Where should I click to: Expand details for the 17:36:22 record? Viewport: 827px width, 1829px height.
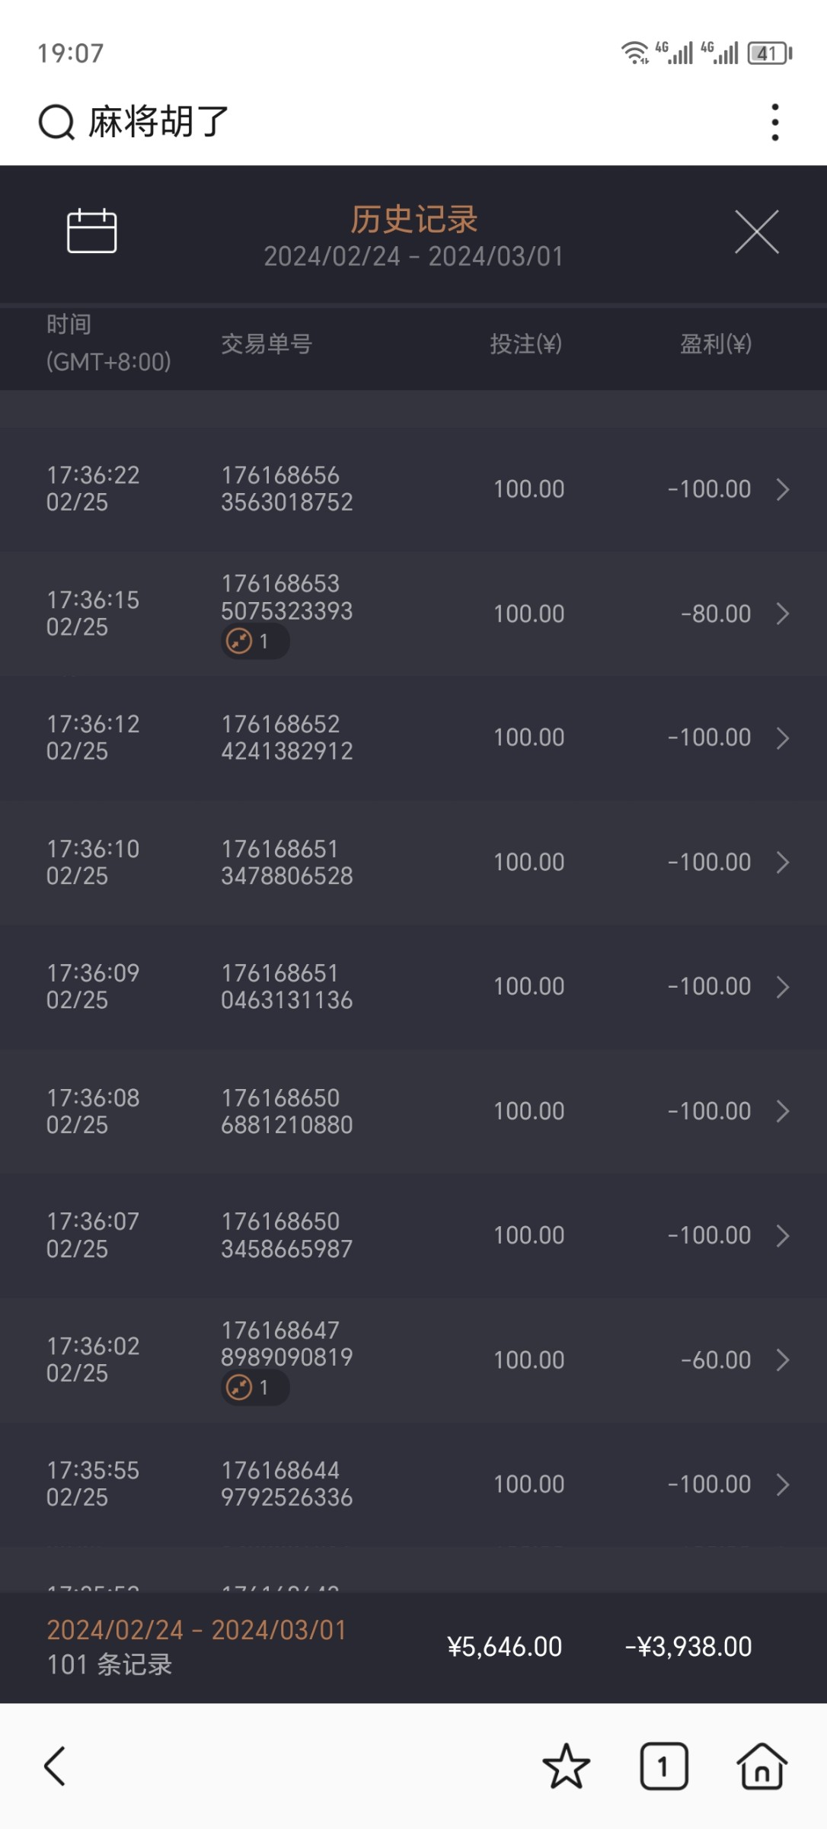782,489
